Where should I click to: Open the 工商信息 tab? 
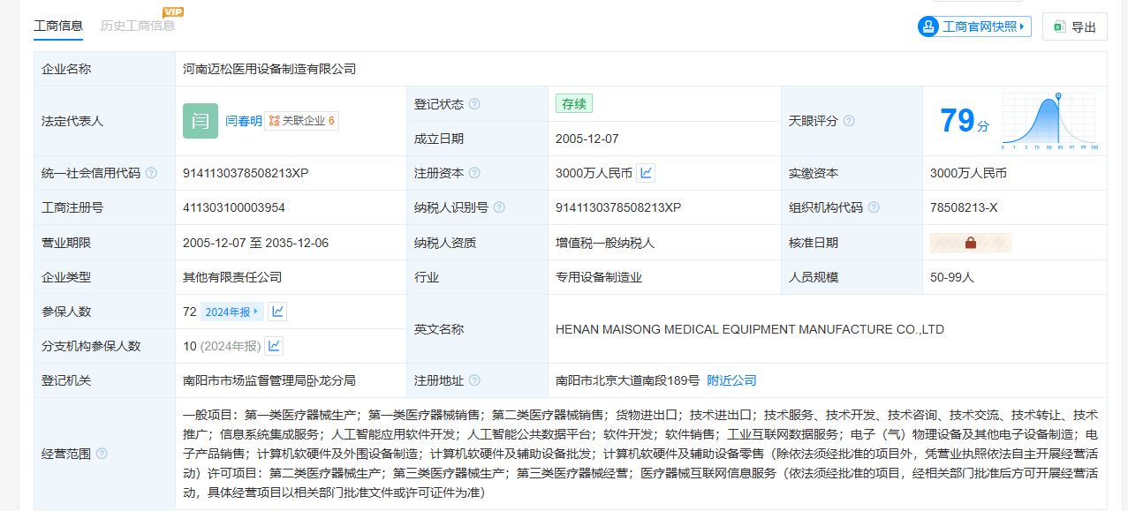(58, 26)
